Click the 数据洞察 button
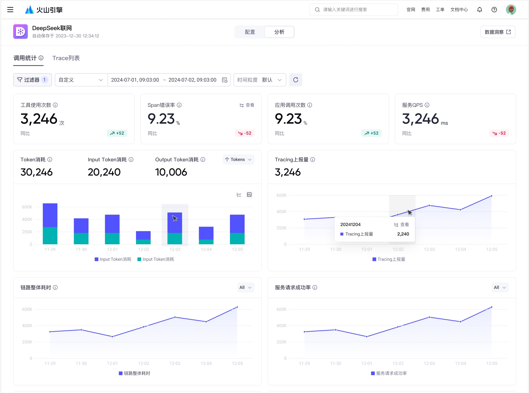Viewport: 529px width, 393px height. [497, 32]
